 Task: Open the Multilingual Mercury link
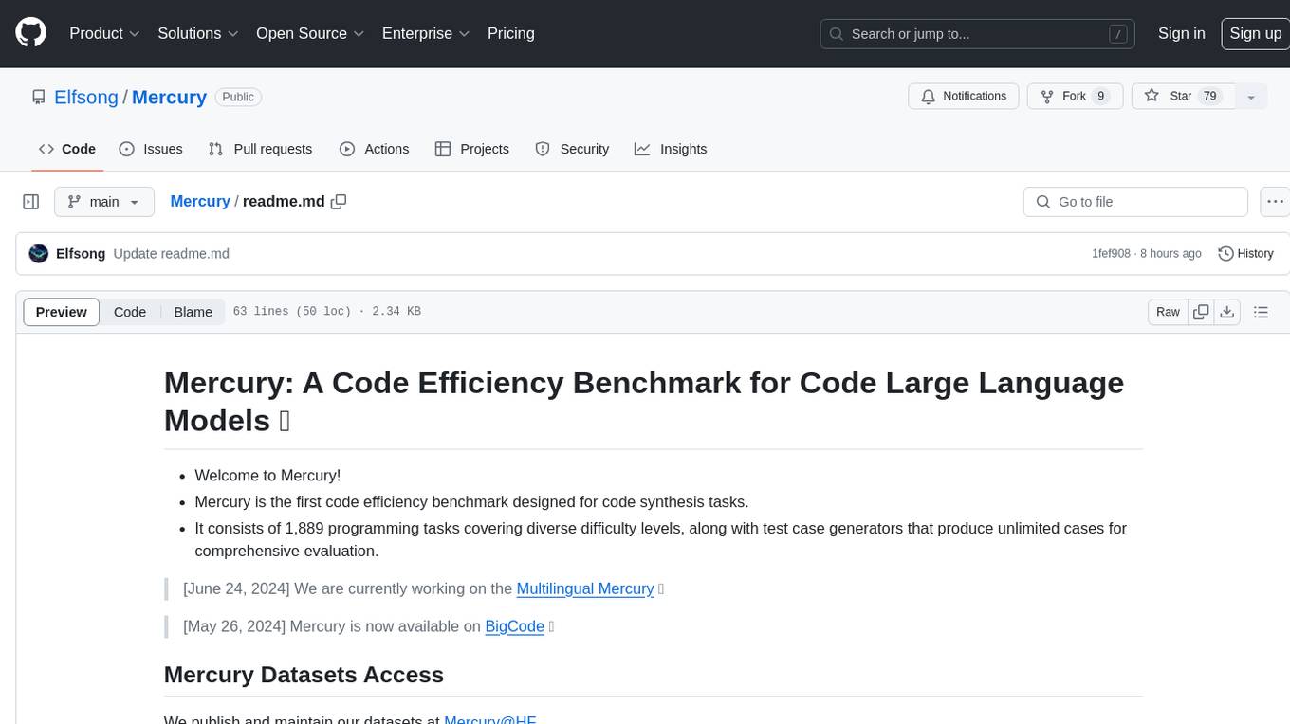(x=585, y=588)
